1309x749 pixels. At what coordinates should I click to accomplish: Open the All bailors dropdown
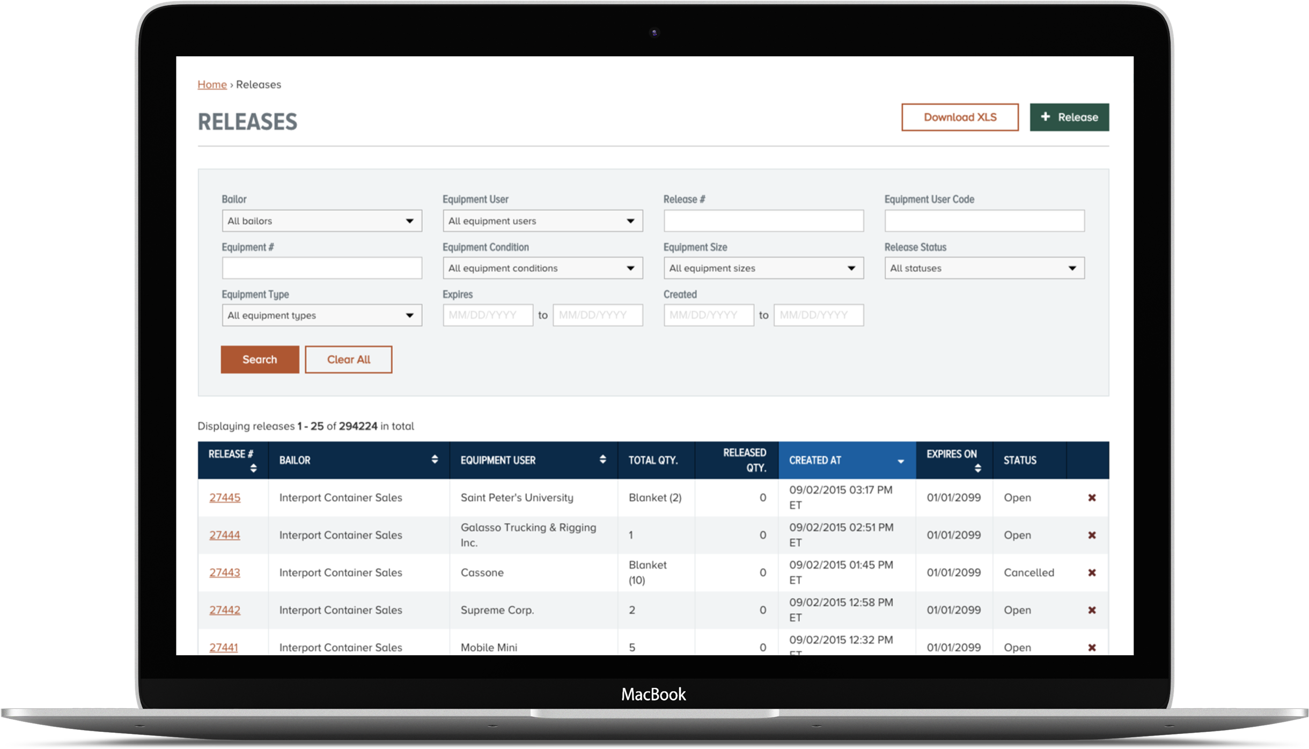(321, 221)
